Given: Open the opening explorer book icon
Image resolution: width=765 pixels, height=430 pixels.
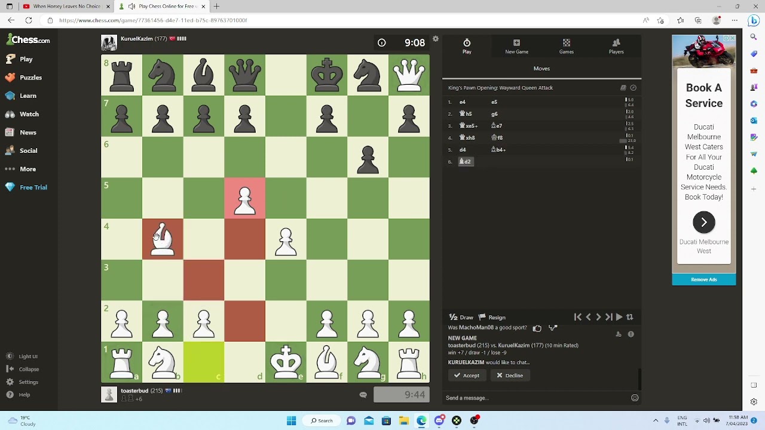Looking at the screenshot, I should pos(623,88).
